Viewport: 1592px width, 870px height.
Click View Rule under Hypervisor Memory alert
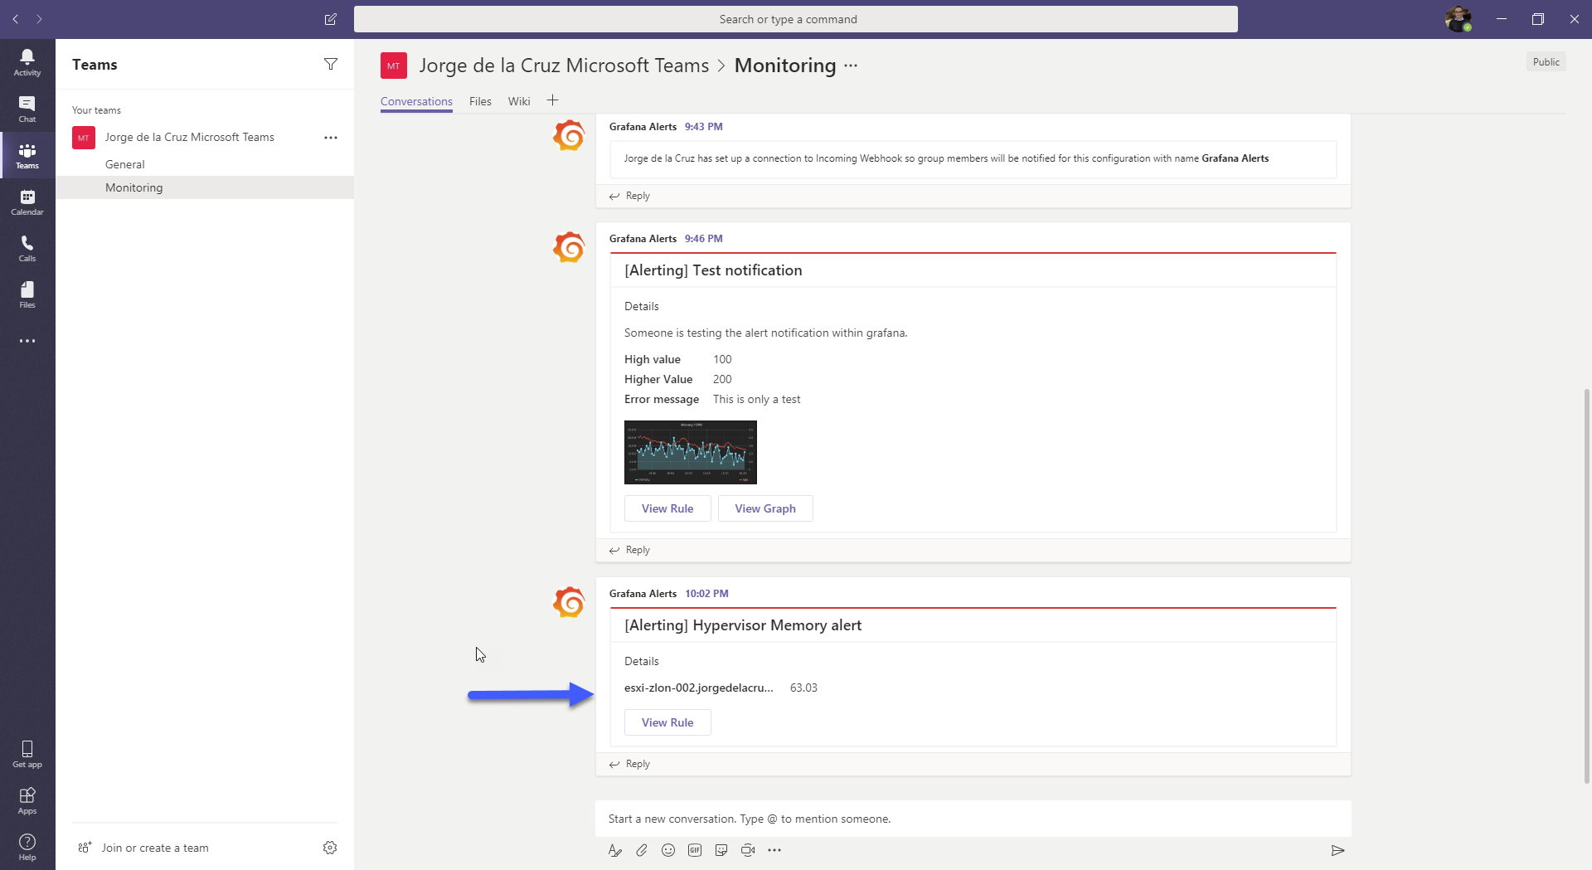667,722
